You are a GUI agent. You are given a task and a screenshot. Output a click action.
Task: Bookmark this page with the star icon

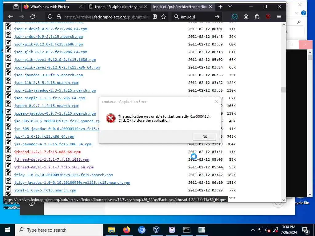[163, 17]
